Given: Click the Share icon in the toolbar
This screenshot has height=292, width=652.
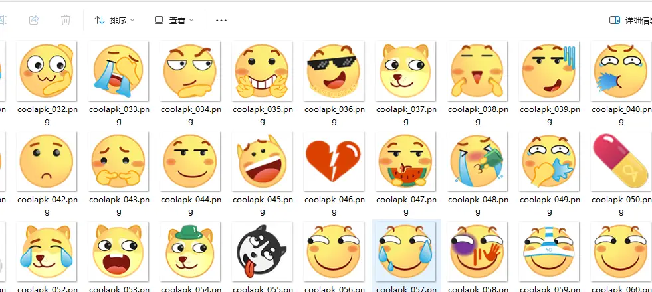Looking at the screenshot, I should [35, 20].
